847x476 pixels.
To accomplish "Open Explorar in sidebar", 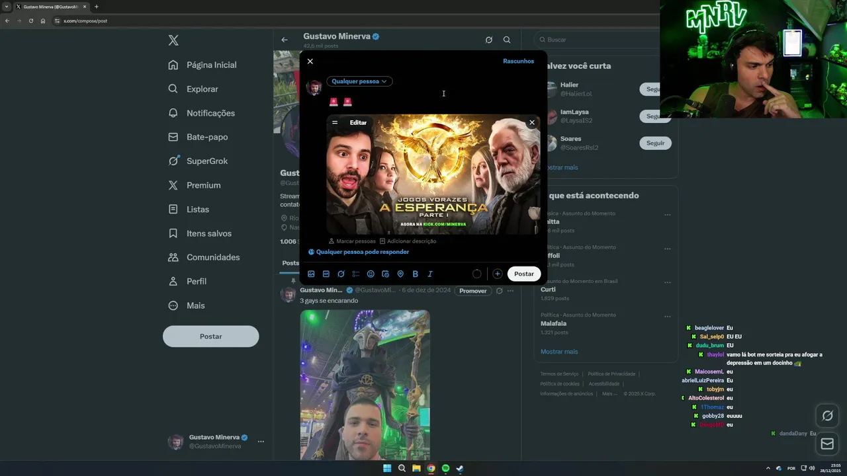I will pyautogui.click(x=194, y=89).
